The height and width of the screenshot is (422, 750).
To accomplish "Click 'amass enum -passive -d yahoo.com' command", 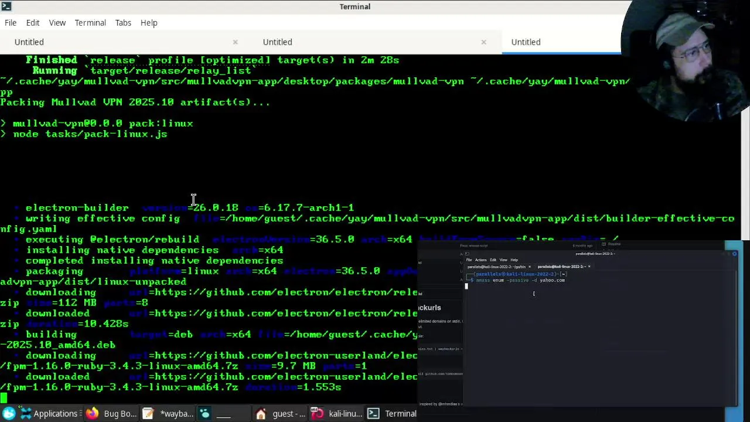I will (x=520, y=280).
